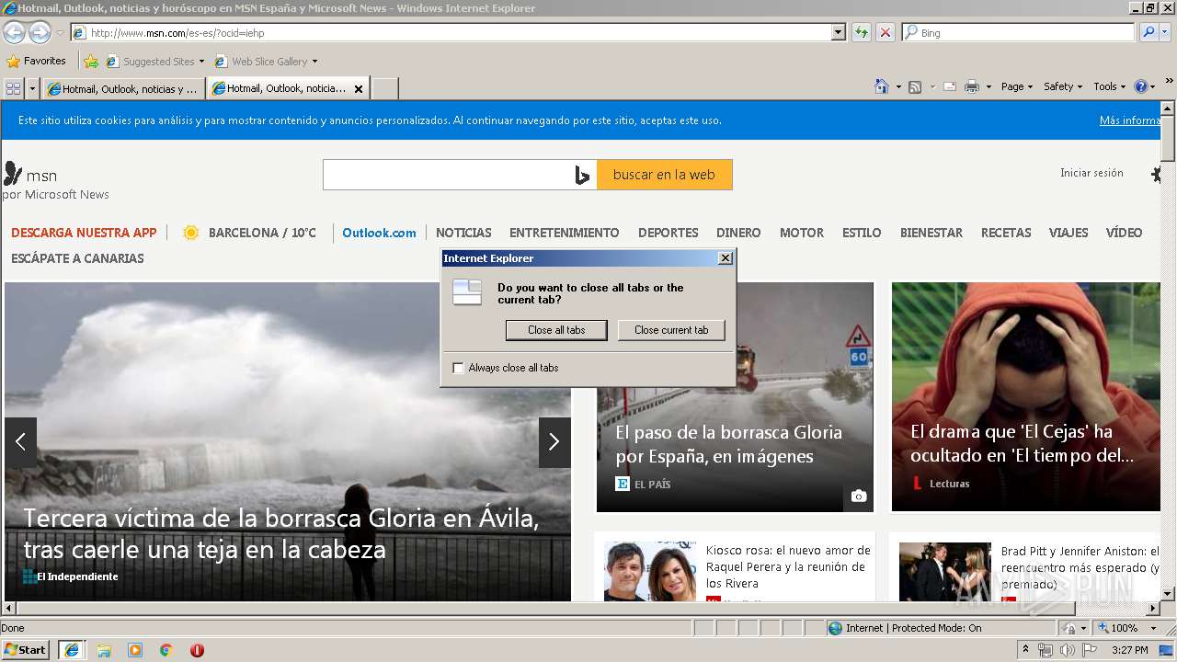Open RECETAS in MSN navigation
Viewport: 1177px width, 662px height.
point(1006,233)
